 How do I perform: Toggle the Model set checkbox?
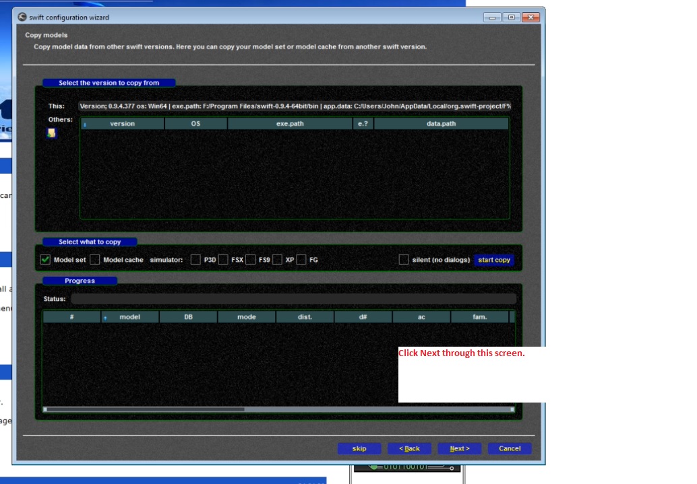(45, 260)
